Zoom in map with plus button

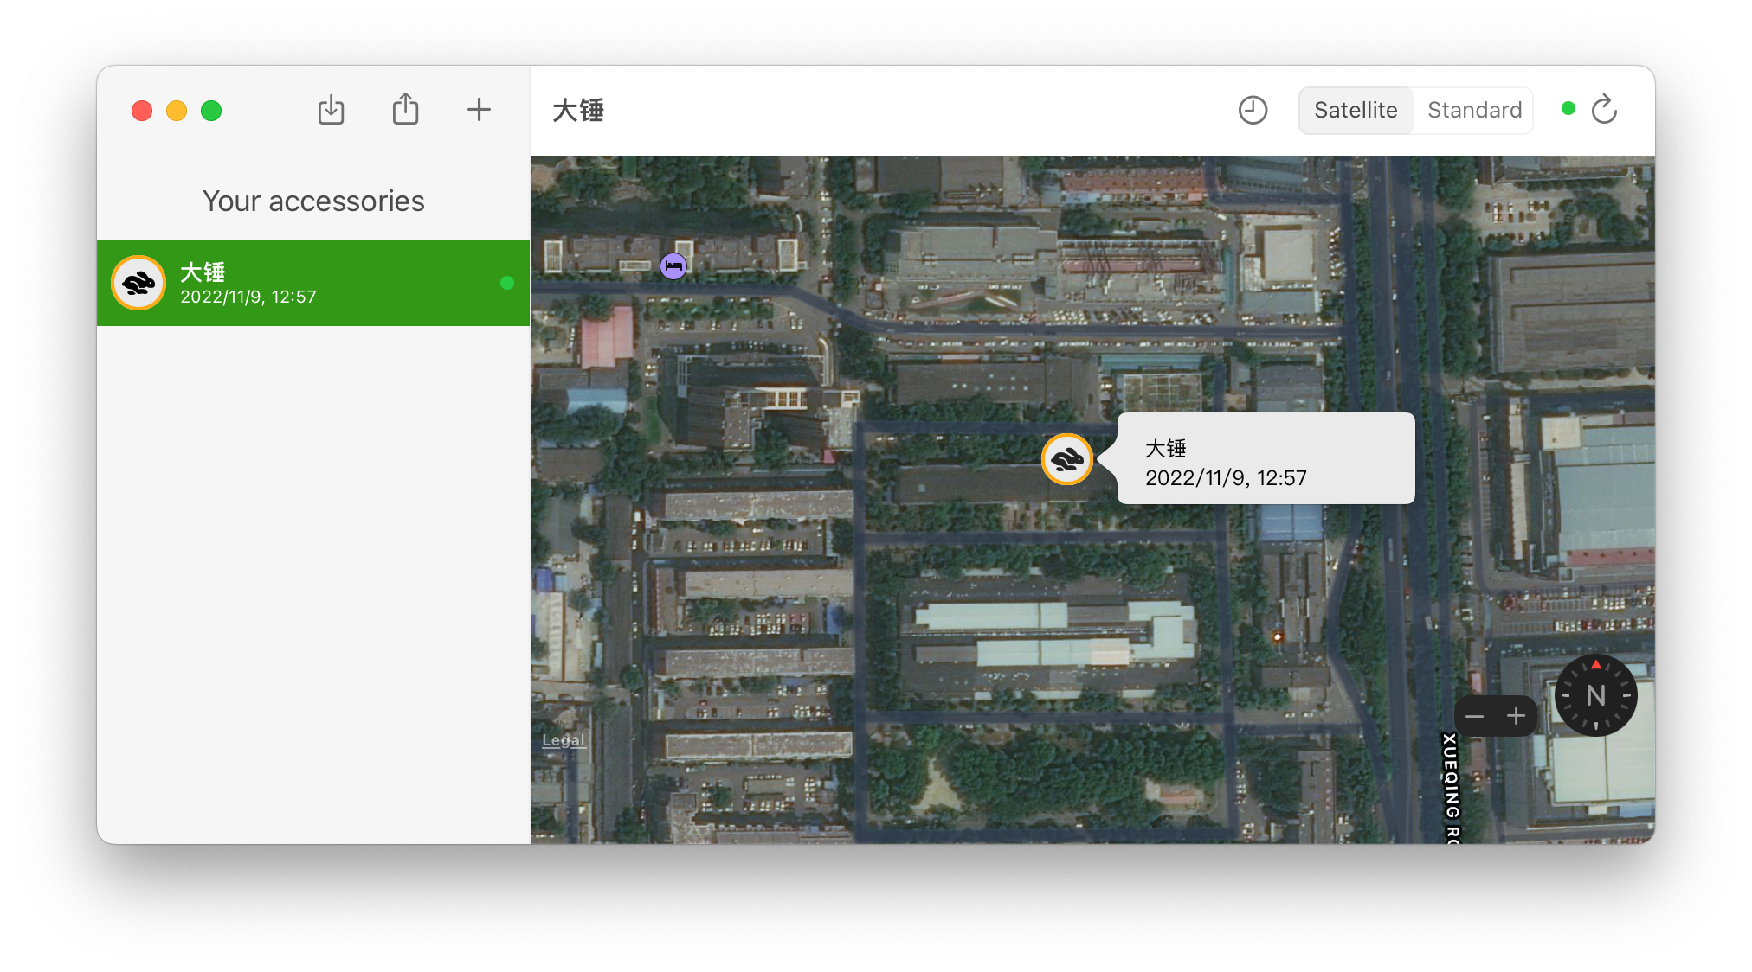point(1516,716)
